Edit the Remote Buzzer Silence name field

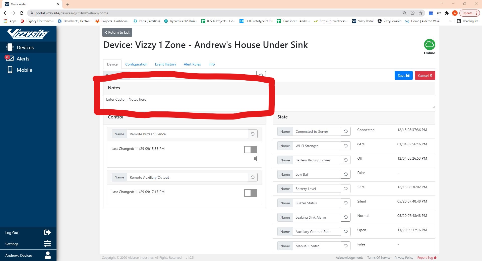pos(187,134)
